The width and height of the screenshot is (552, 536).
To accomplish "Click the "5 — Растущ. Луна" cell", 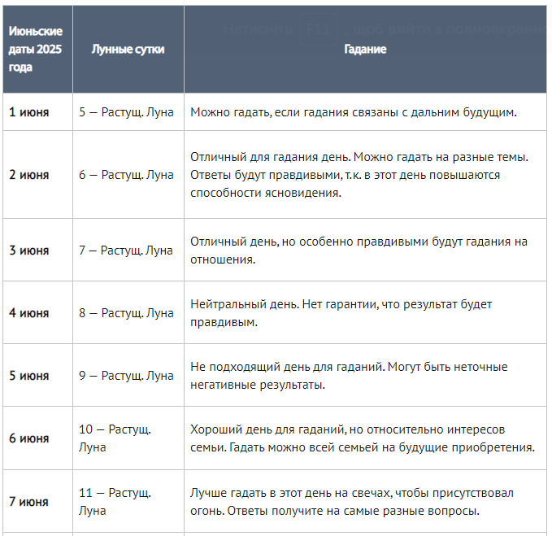I will tap(126, 112).
